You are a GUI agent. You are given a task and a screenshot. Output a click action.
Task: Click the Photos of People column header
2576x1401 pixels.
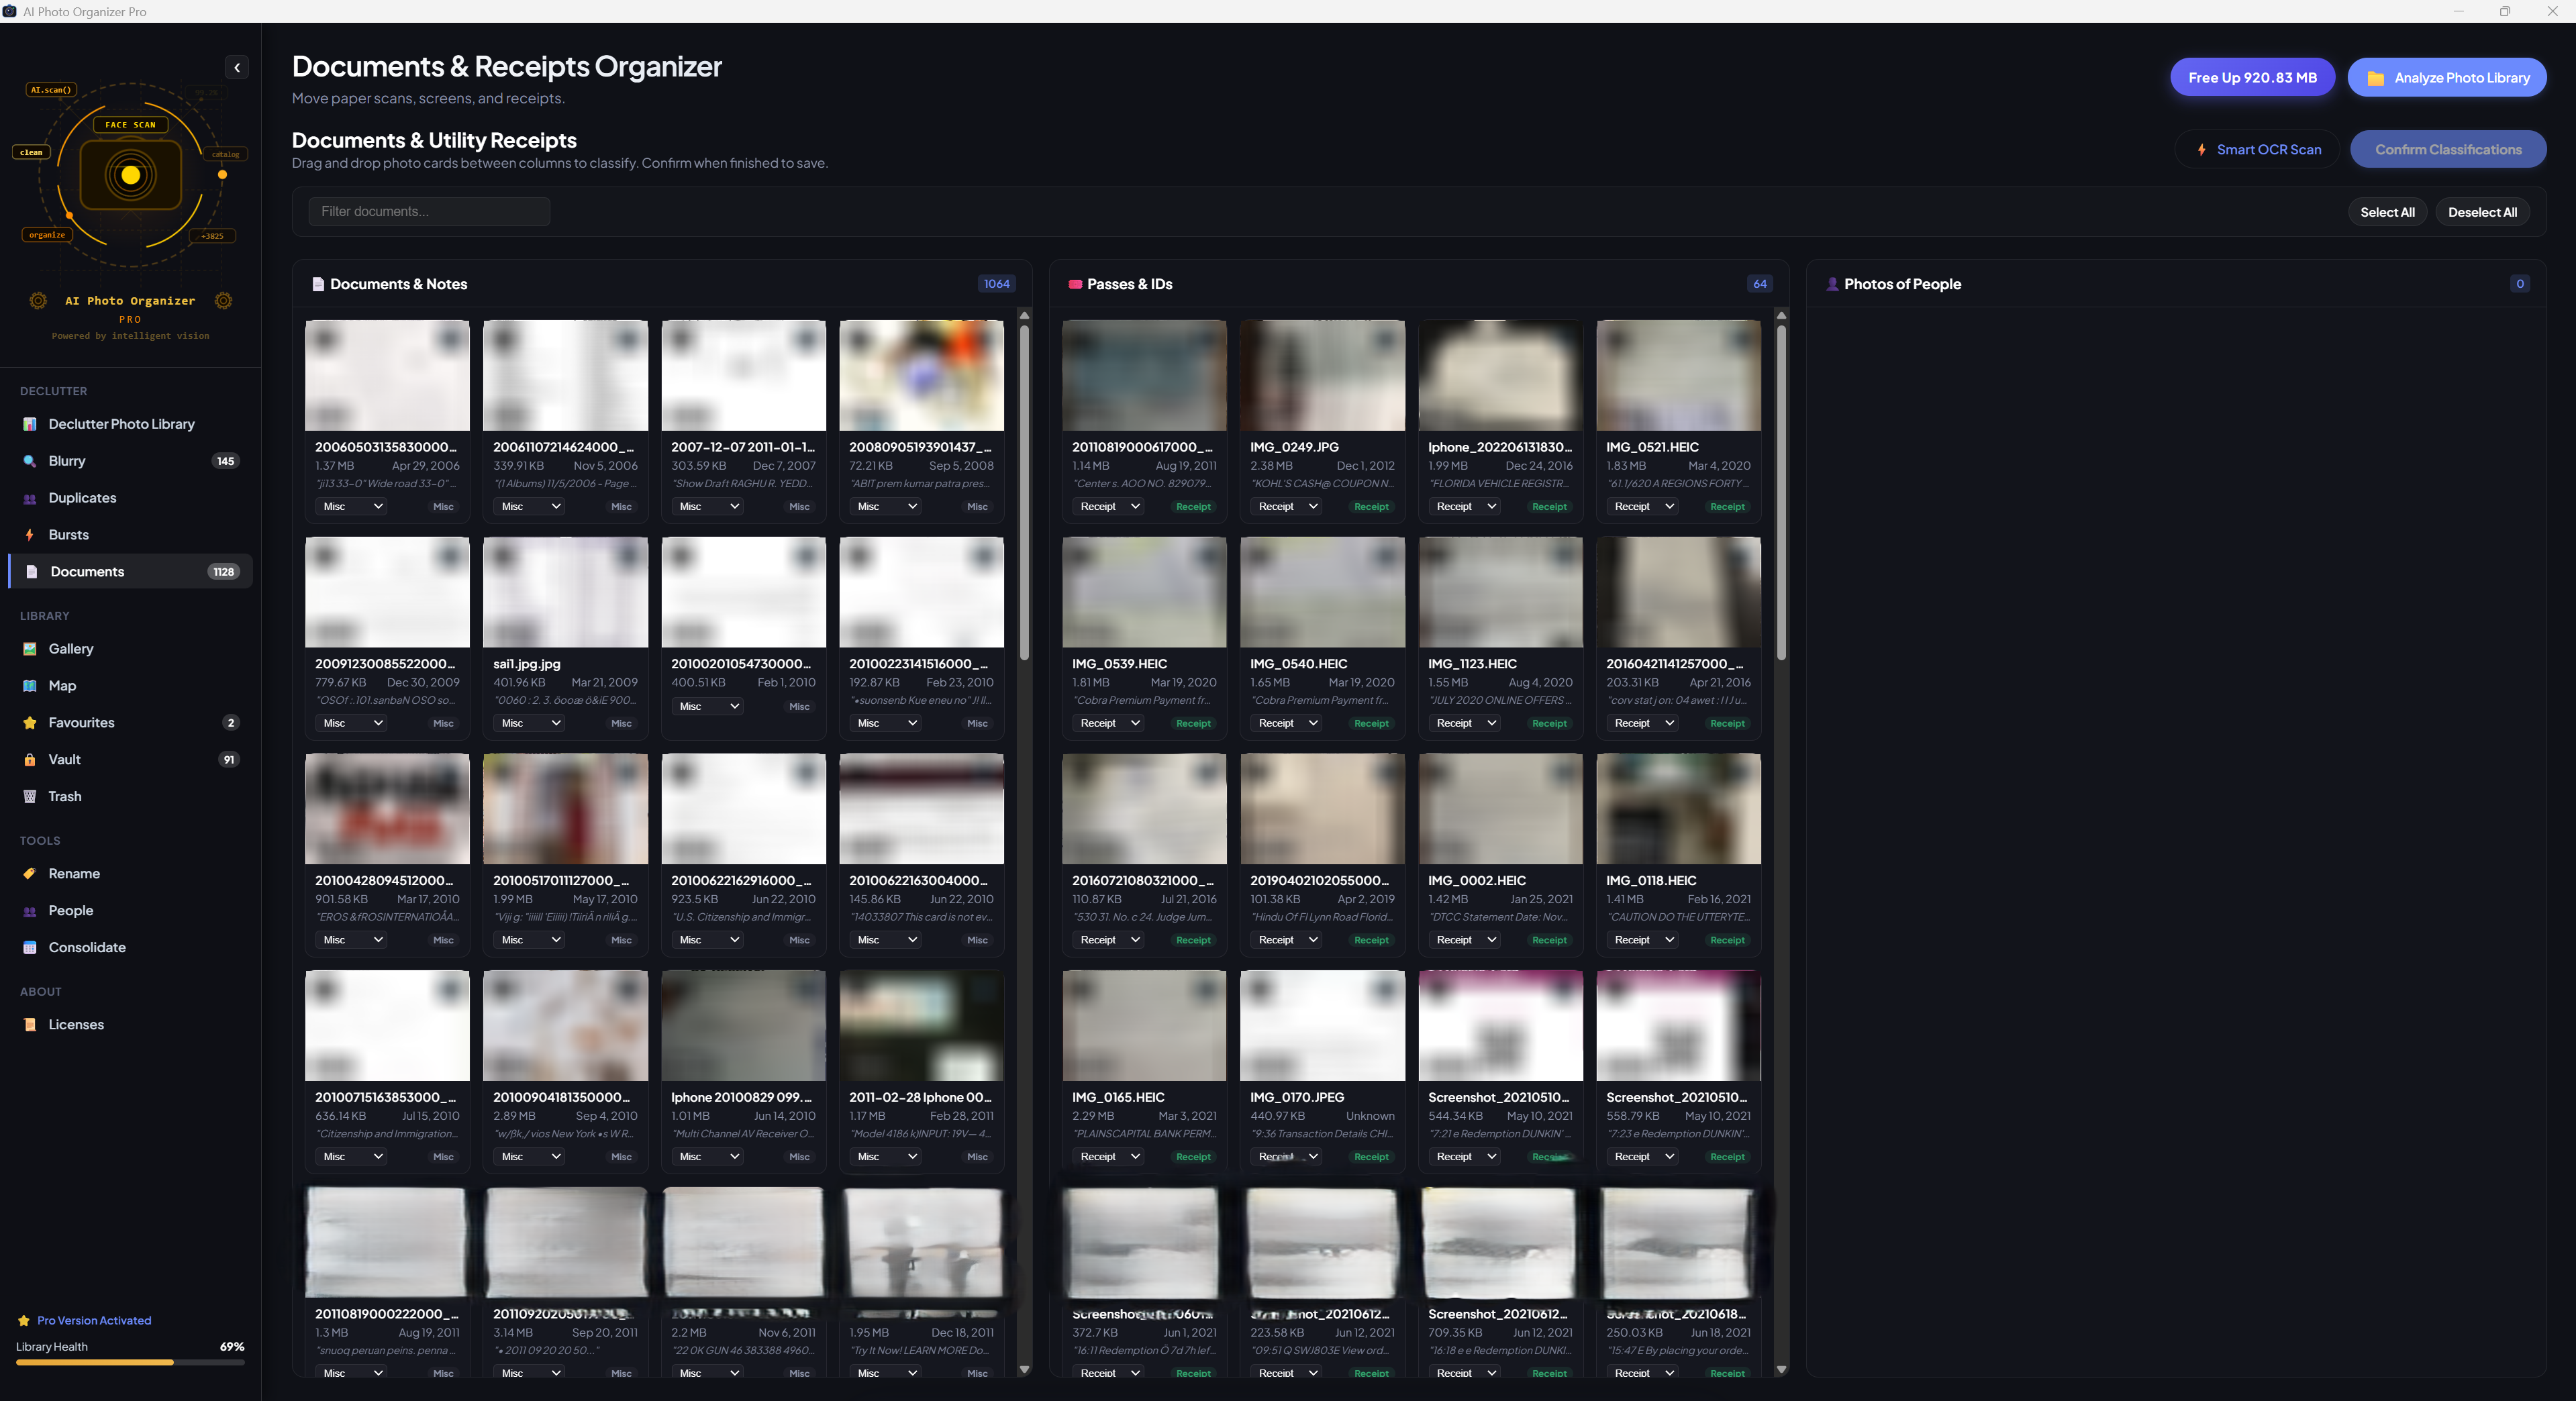click(2176, 284)
